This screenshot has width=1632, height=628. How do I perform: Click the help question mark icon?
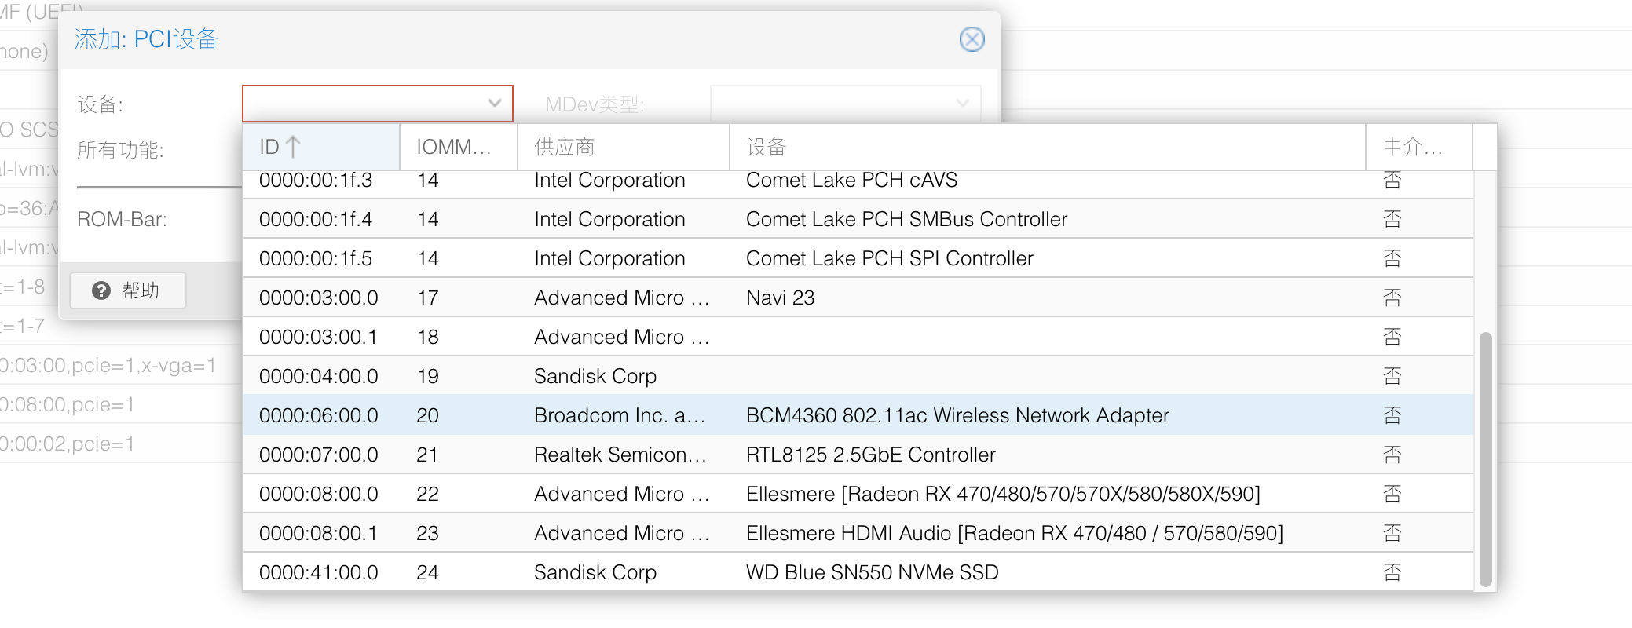(101, 290)
